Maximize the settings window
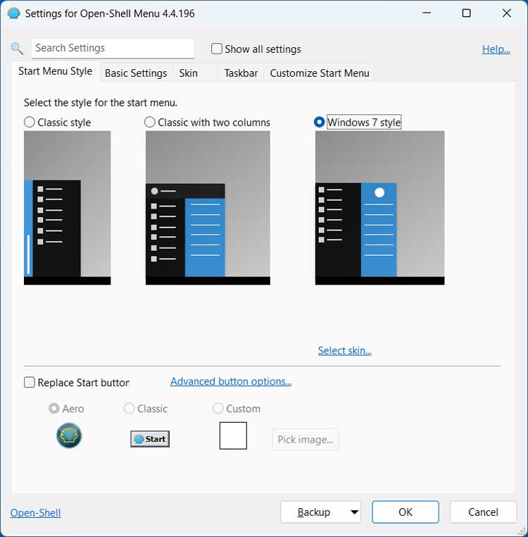Image resolution: width=528 pixels, height=537 pixels. (x=466, y=13)
